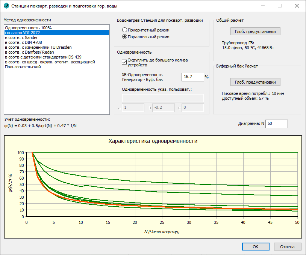The image size is (306, 255).
Task: Pick 'в соотв. с Danfoss/ Redan' method
Action: tap(57, 52)
